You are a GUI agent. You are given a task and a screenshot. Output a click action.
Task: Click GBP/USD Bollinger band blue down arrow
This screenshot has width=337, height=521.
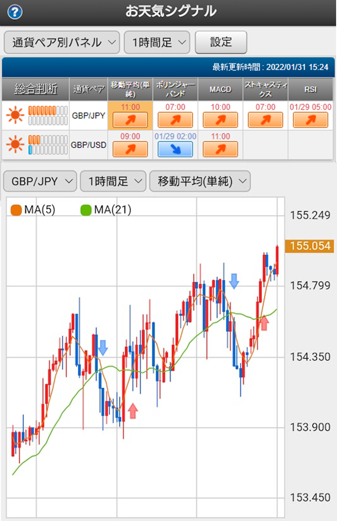click(175, 149)
